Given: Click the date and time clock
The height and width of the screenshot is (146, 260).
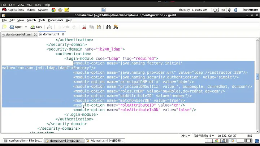Looking at the screenshot, I should (193, 10).
